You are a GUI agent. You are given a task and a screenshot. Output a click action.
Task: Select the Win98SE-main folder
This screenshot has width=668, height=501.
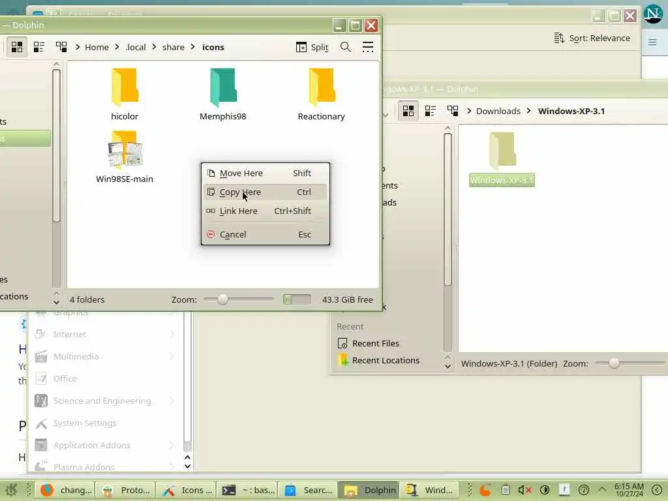(x=125, y=157)
